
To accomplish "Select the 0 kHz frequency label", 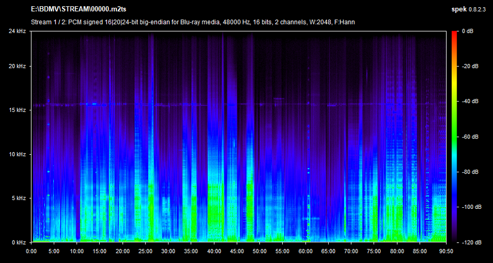I will (x=19, y=243).
